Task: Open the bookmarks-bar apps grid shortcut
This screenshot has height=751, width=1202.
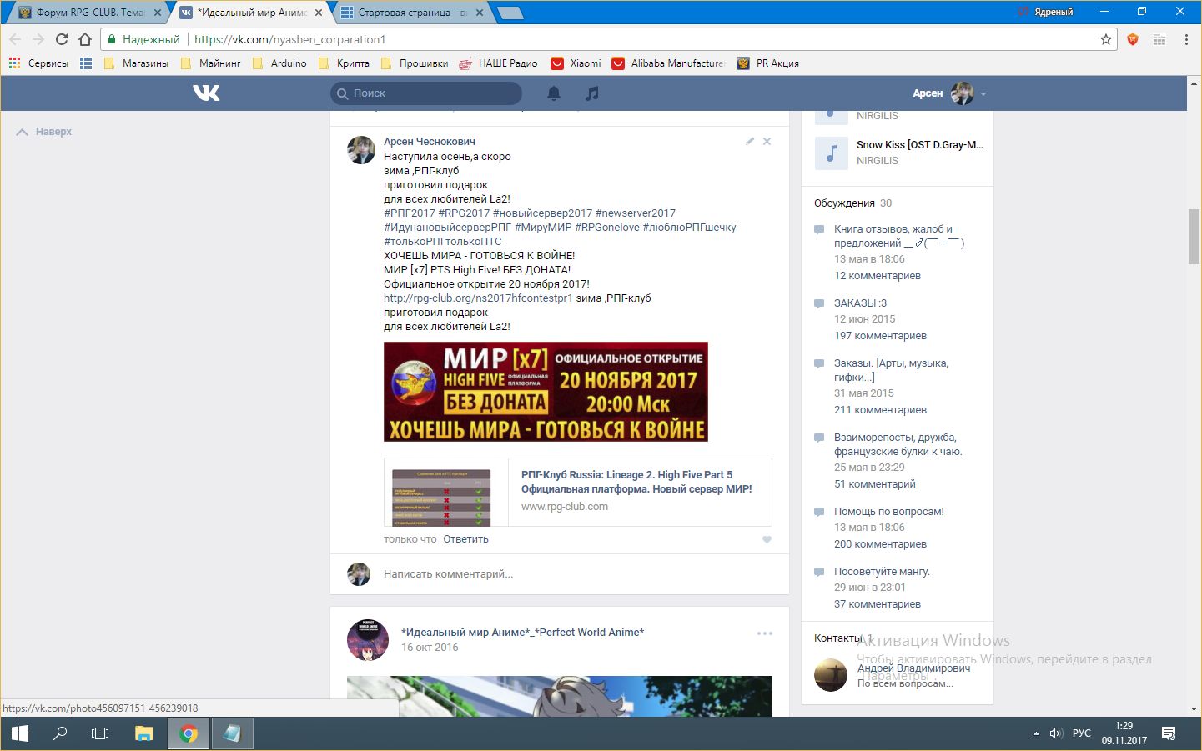Action: pos(86,63)
